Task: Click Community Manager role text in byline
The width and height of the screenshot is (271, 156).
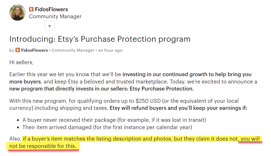Action: pyautogui.click(x=73, y=50)
